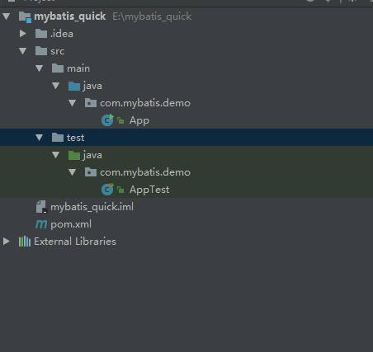Select the mybatis_quick project root name

tap(70, 16)
